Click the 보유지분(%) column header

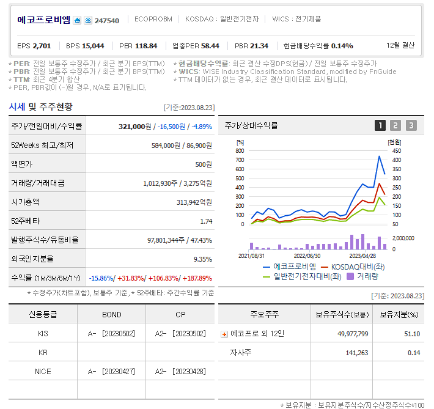click(x=399, y=315)
